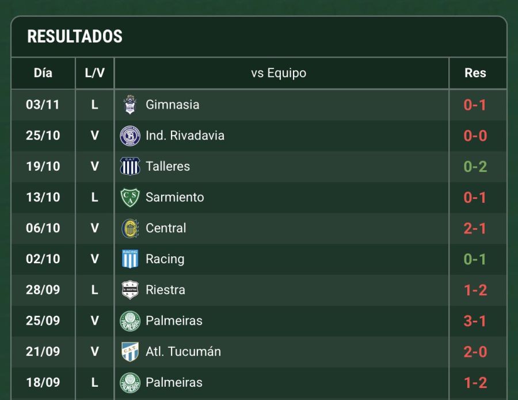The height and width of the screenshot is (400, 518).
Task: Click the Gimnasia club crest
Action: (130, 105)
